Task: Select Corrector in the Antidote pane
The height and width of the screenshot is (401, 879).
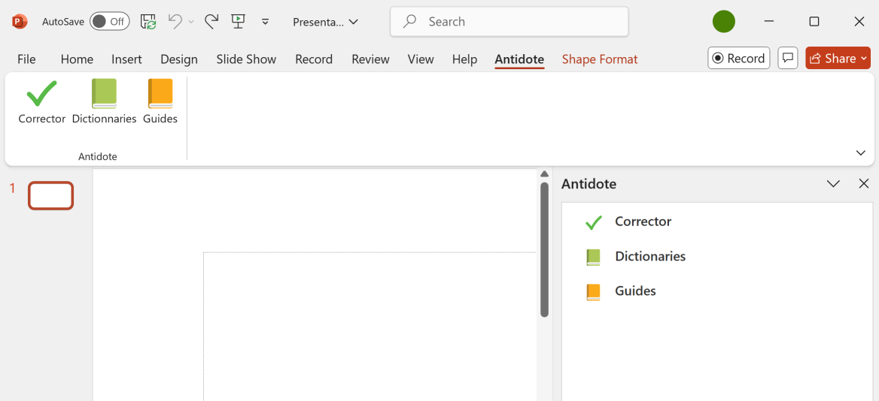Action: (643, 222)
